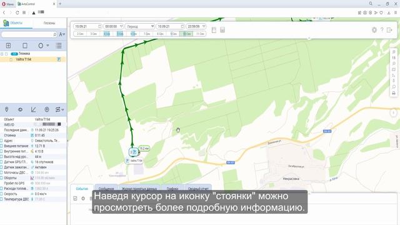Tick the Адрес checkbox

click(x=1, y=141)
